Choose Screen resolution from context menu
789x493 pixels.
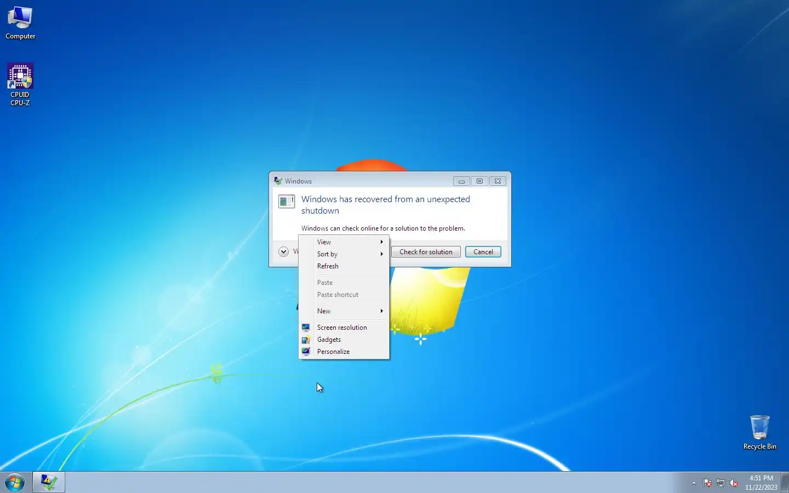[344, 328]
